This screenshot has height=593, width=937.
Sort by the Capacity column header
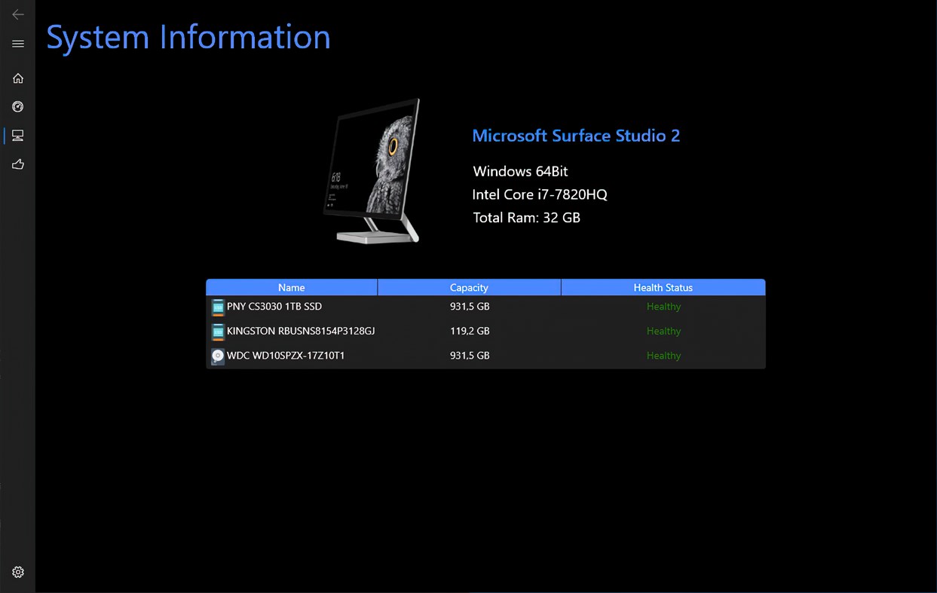point(469,287)
